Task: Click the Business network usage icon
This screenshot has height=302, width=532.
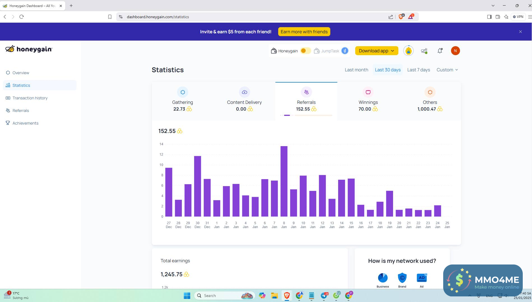Action: click(x=383, y=278)
